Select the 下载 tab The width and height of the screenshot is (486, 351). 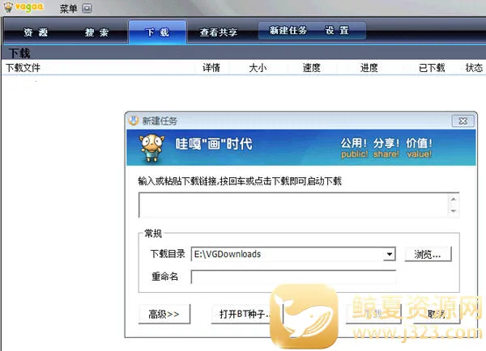pyautogui.click(x=157, y=32)
